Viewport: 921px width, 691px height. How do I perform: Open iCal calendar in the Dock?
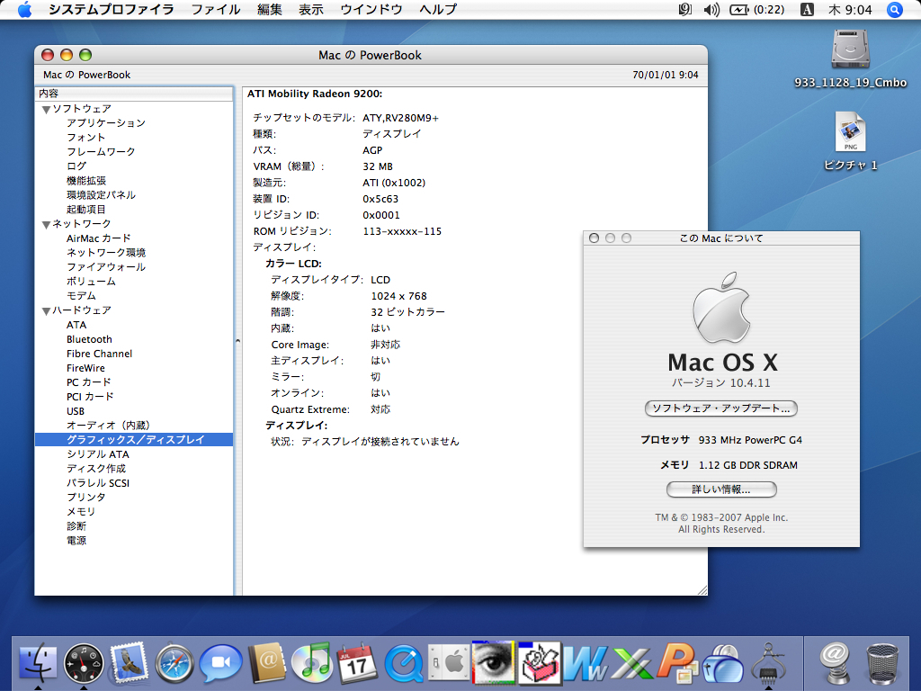pos(358,665)
